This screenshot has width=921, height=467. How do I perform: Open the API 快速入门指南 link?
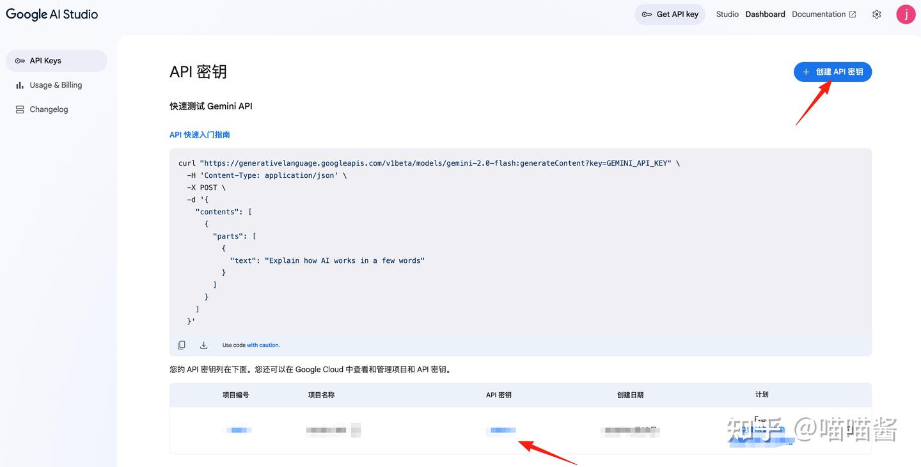(200, 135)
